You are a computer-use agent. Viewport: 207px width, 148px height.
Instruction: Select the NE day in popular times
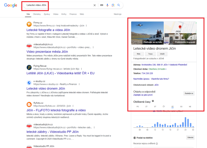point(190,107)
